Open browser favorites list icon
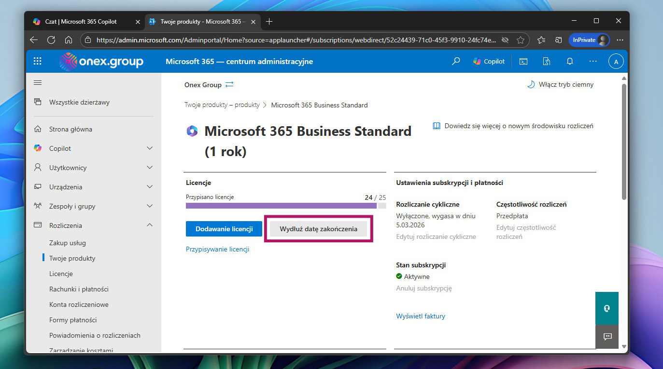 click(541, 40)
